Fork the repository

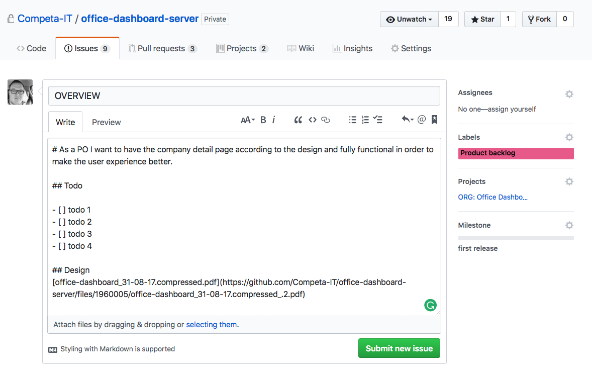tap(540, 19)
